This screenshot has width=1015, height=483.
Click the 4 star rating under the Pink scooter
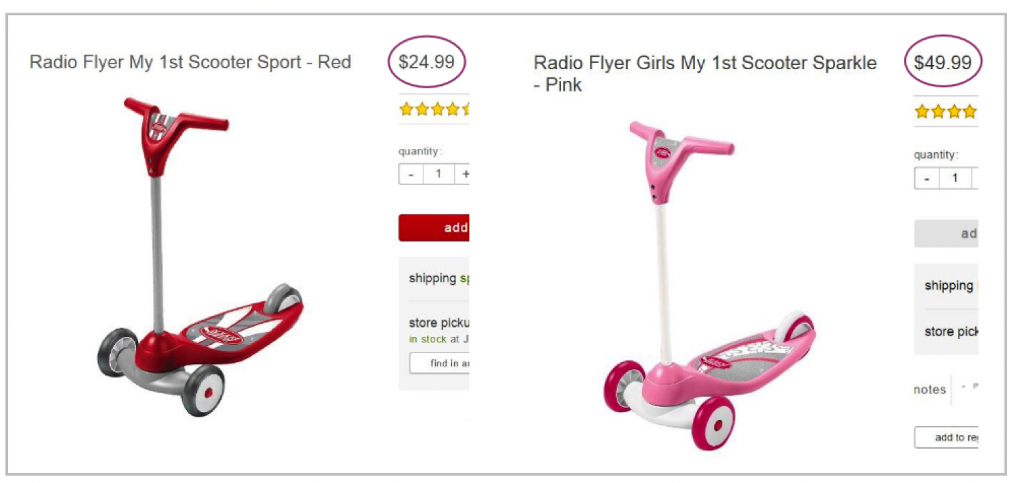pyautogui.click(x=946, y=111)
